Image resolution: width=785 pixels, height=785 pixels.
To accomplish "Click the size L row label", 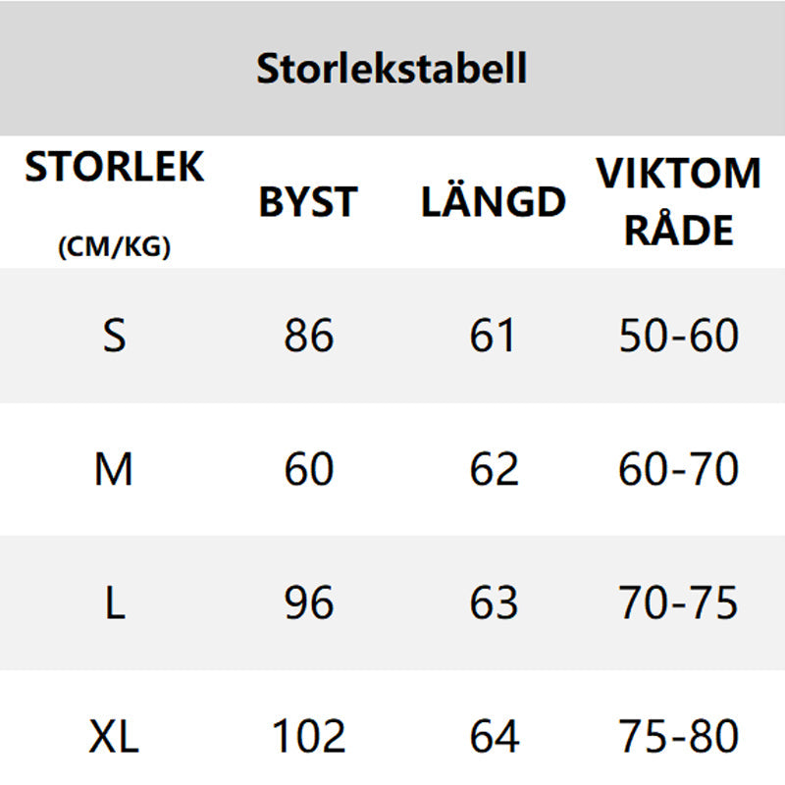I will 115,603.
